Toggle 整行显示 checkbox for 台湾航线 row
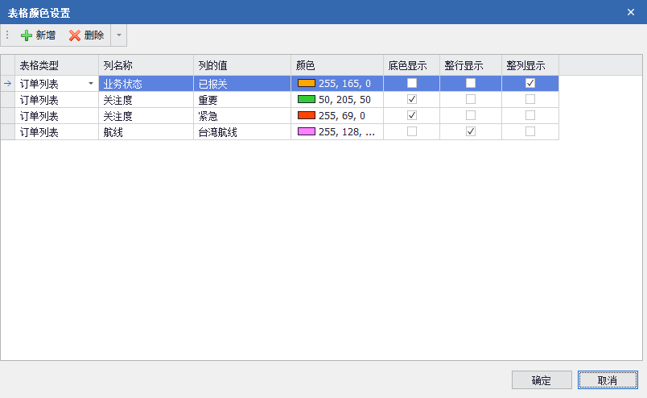647x398 pixels. pos(471,131)
